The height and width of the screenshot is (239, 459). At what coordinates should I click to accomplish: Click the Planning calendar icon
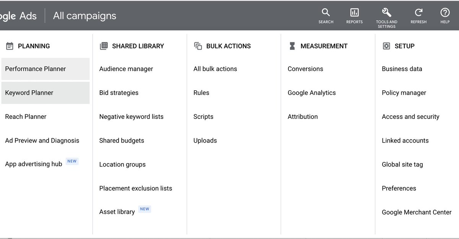point(10,46)
